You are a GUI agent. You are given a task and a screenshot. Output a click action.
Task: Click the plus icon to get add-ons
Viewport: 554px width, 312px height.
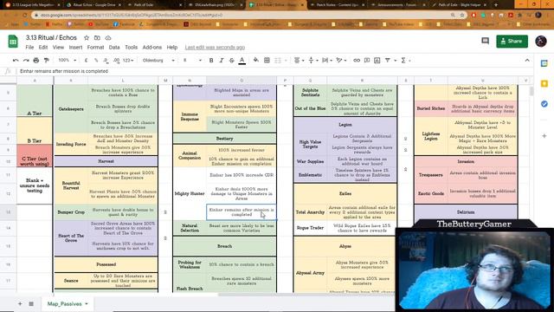pyautogui.click(x=544, y=136)
